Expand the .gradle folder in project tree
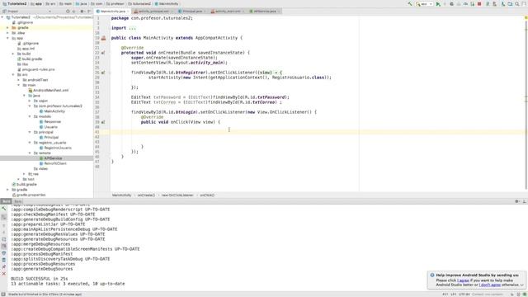Image resolution: width=528 pixels, height=297 pixels. click(7, 27)
